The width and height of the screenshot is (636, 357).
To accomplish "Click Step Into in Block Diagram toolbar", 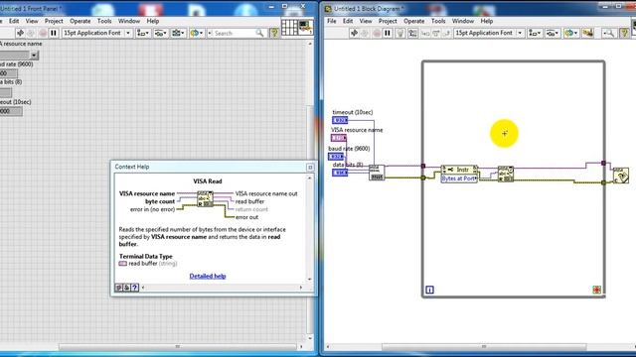I will pos(425,34).
